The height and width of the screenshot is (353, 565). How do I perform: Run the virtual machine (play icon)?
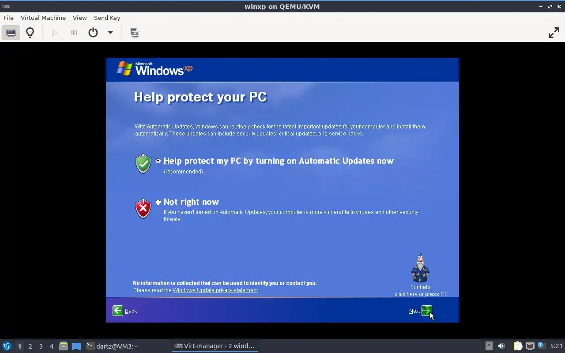55,33
